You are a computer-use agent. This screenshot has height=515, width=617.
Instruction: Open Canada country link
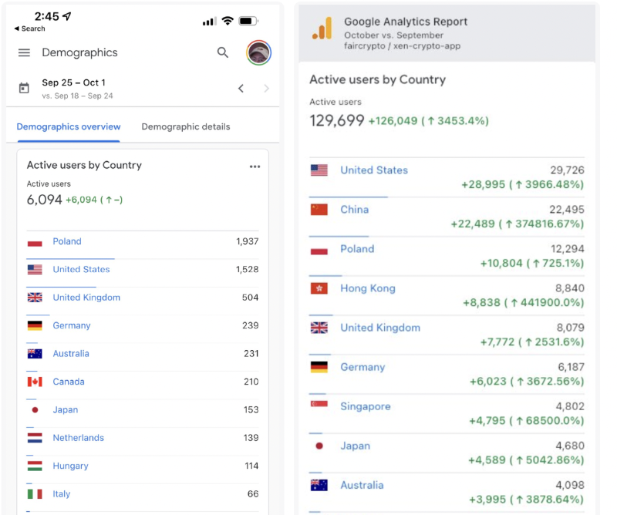(x=69, y=382)
